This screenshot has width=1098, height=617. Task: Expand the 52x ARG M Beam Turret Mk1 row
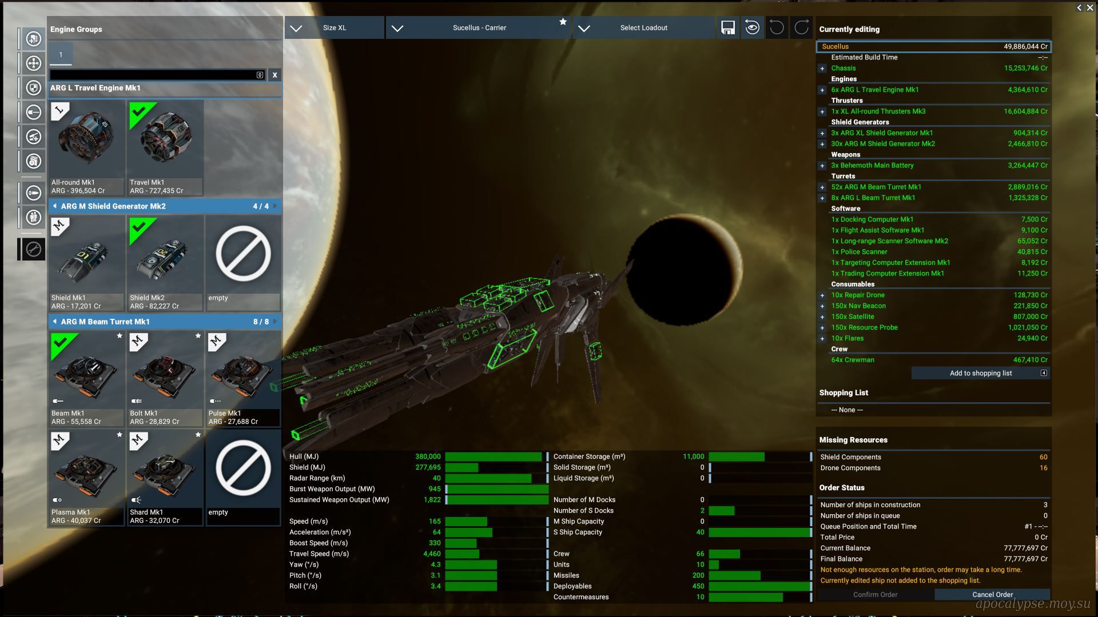pos(822,187)
